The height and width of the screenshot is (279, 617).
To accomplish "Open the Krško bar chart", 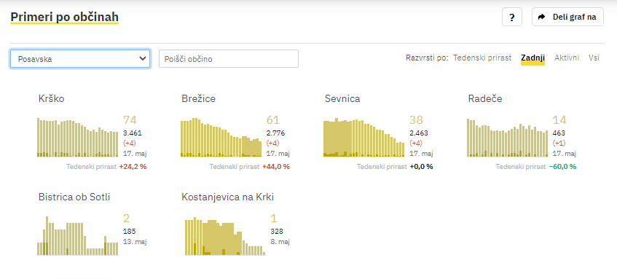I will [77, 137].
